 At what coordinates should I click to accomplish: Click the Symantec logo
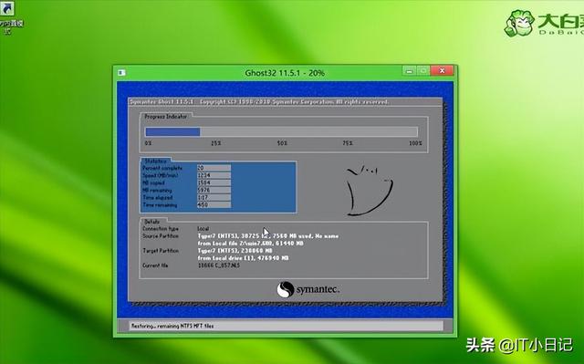coord(308,289)
